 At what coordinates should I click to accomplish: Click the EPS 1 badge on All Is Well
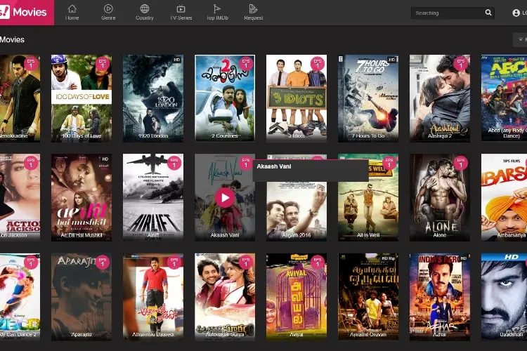point(389,163)
